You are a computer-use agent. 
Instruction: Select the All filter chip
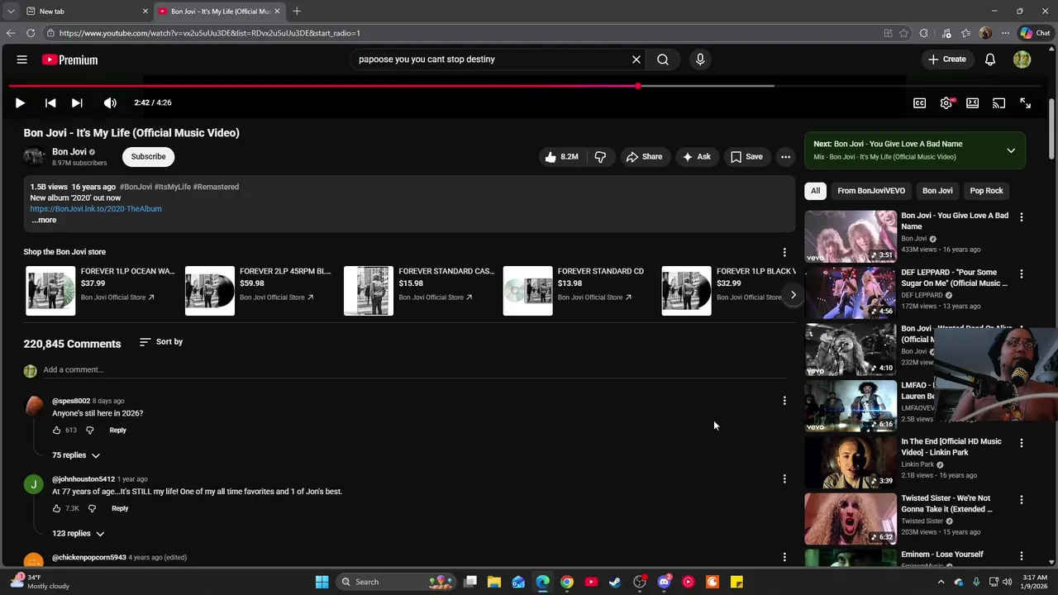click(x=815, y=191)
